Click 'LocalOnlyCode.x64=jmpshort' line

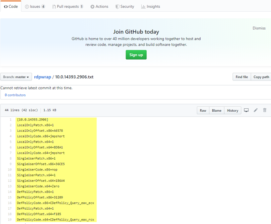(x=41, y=153)
